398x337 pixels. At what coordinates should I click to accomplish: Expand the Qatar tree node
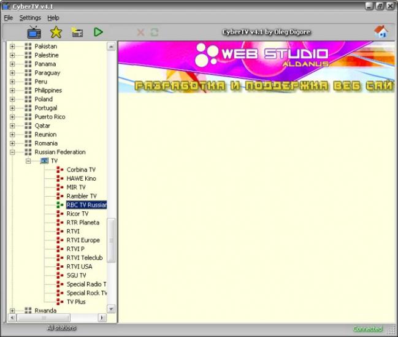[12, 126]
